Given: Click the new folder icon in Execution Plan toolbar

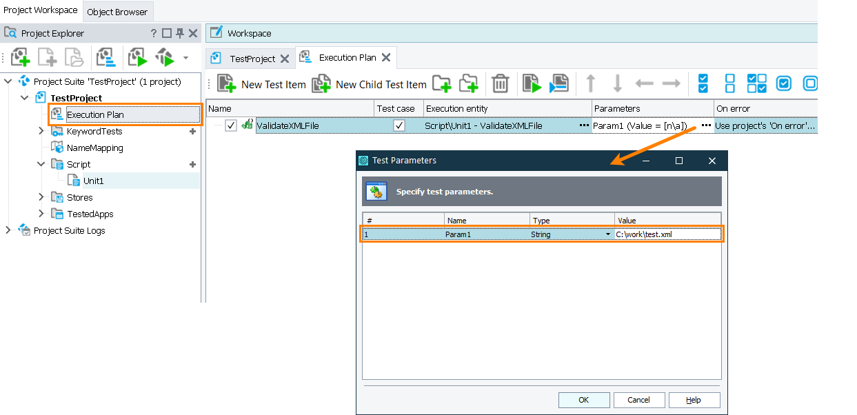Looking at the screenshot, I should (x=441, y=84).
